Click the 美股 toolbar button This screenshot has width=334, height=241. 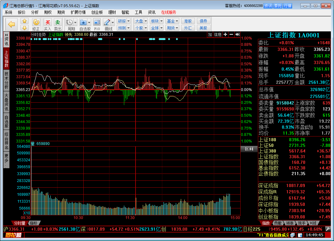[203, 28]
